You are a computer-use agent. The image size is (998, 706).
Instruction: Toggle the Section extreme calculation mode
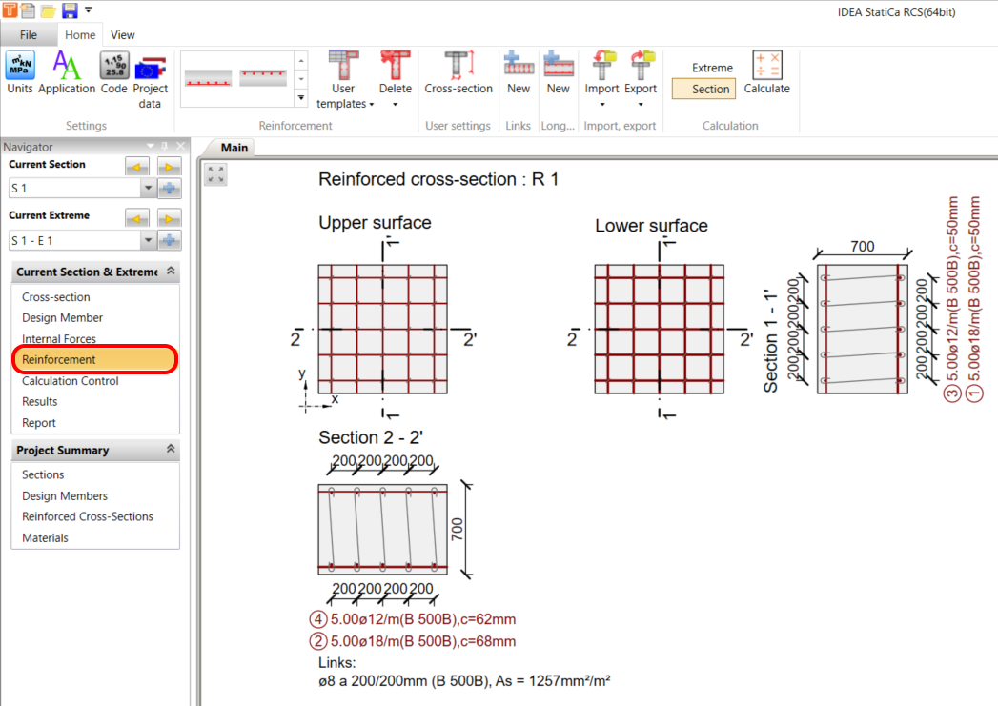(x=703, y=89)
